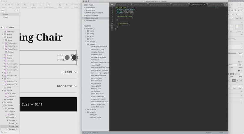This screenshot has width=244, height=134.
Task: Expand the assets folder in sidebar
Action: 86,31
